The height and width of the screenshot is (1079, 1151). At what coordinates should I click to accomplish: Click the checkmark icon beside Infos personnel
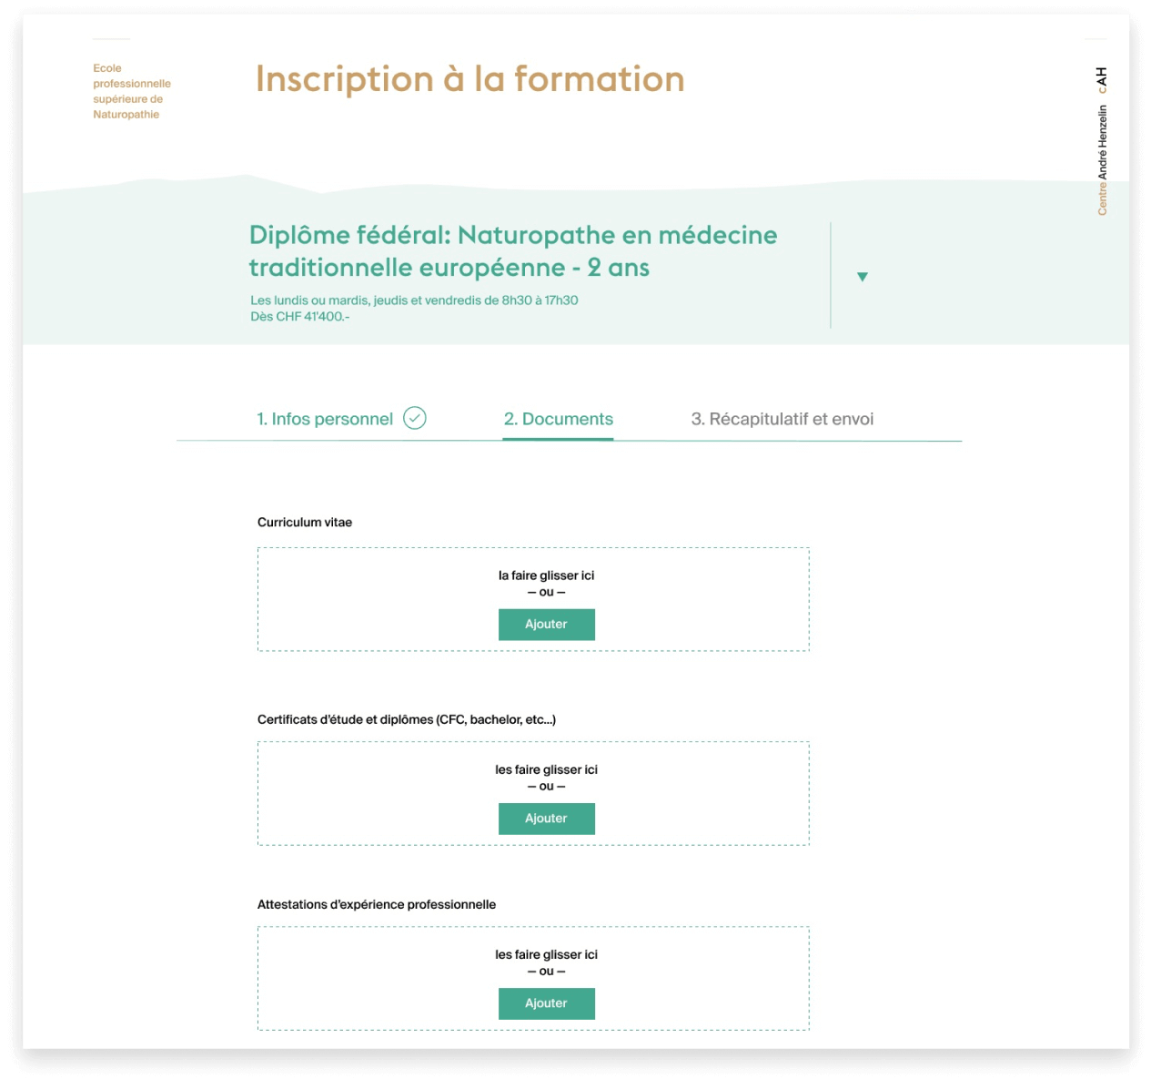pyautogui.click(x=415, y=418)
